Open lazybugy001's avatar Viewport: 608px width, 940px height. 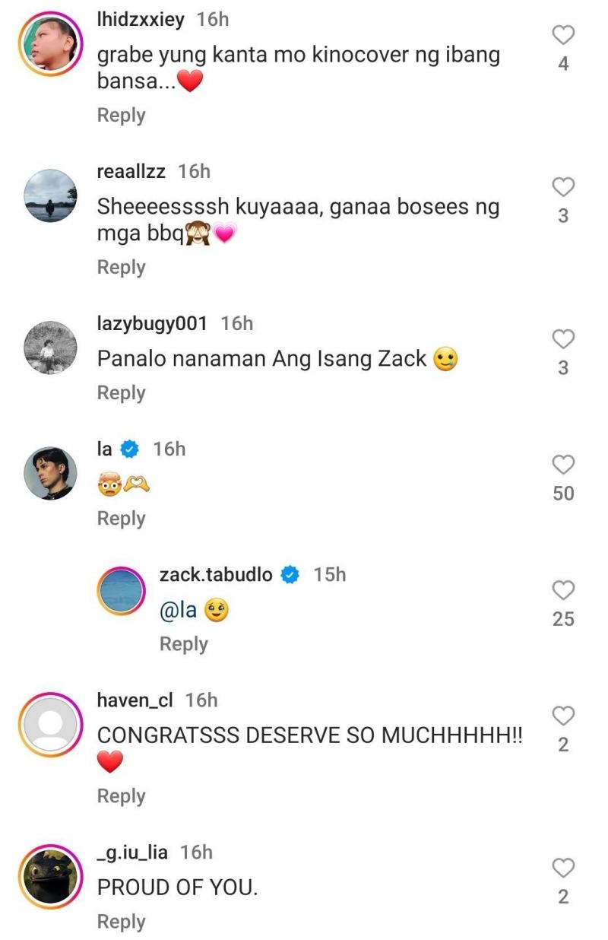(51, 348)
